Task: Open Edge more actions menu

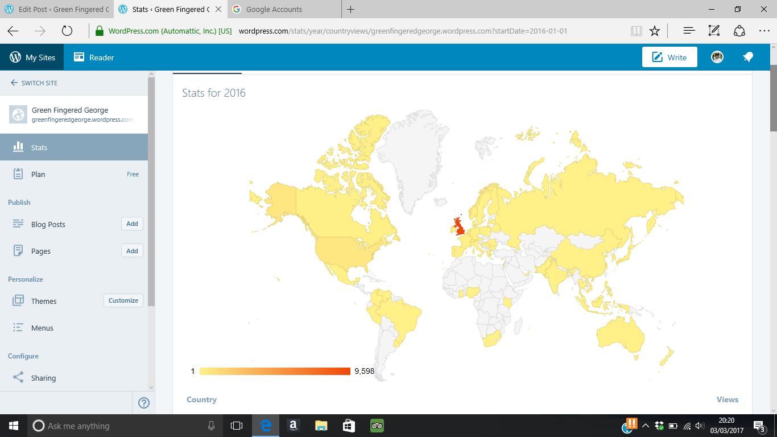Action: 764,31
